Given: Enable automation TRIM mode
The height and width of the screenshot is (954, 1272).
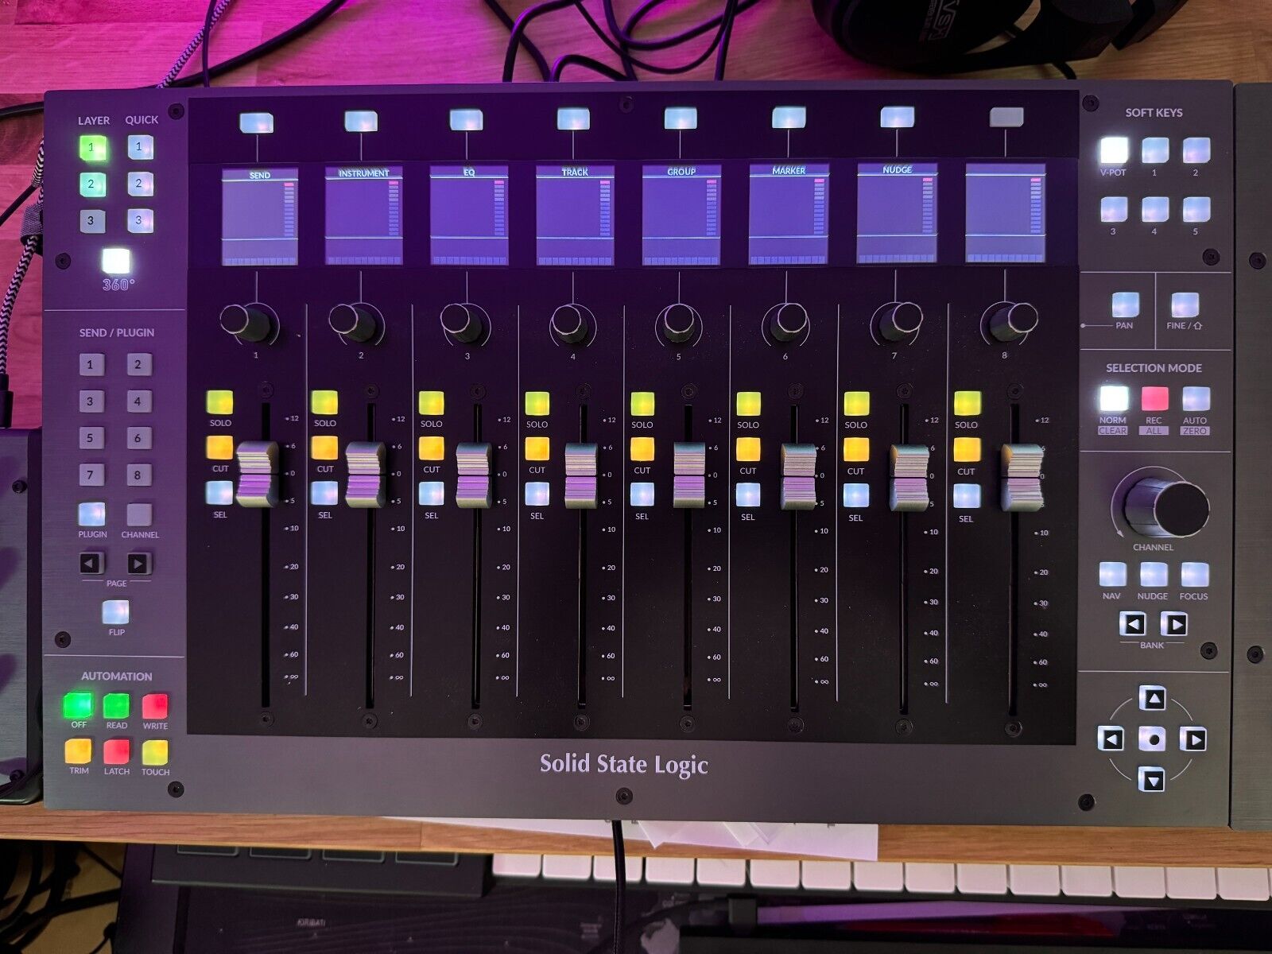Looking at the screenshot, I should [78, 751].
